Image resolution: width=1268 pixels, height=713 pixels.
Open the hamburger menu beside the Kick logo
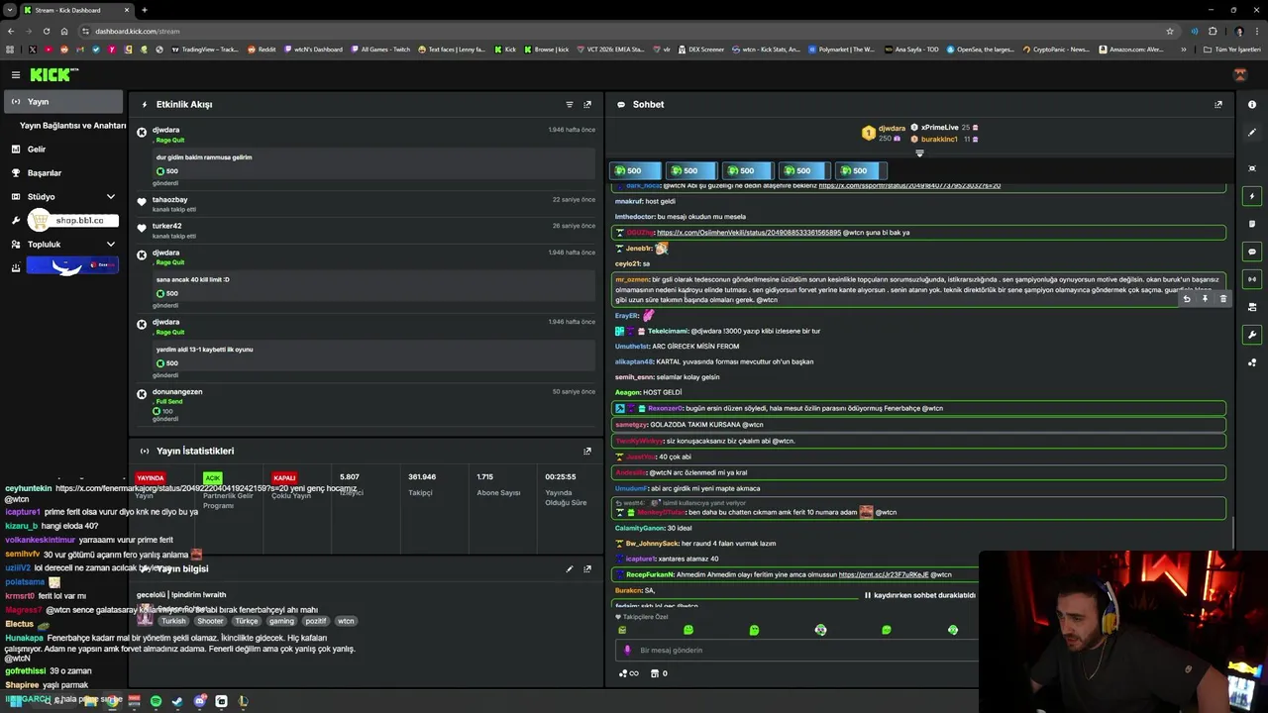point(16,74)
